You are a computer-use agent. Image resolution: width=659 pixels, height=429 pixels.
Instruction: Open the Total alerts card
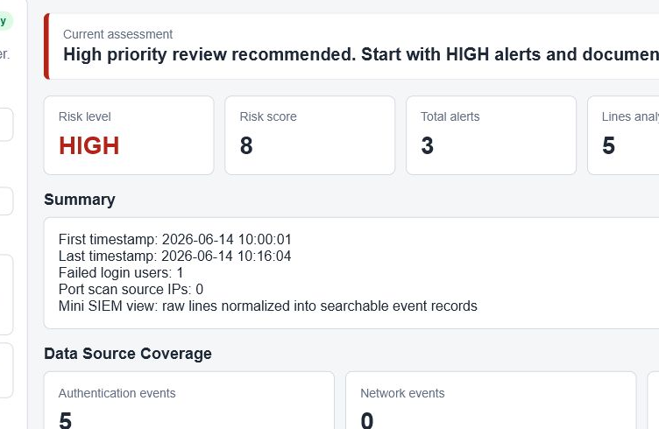[491, 135]
